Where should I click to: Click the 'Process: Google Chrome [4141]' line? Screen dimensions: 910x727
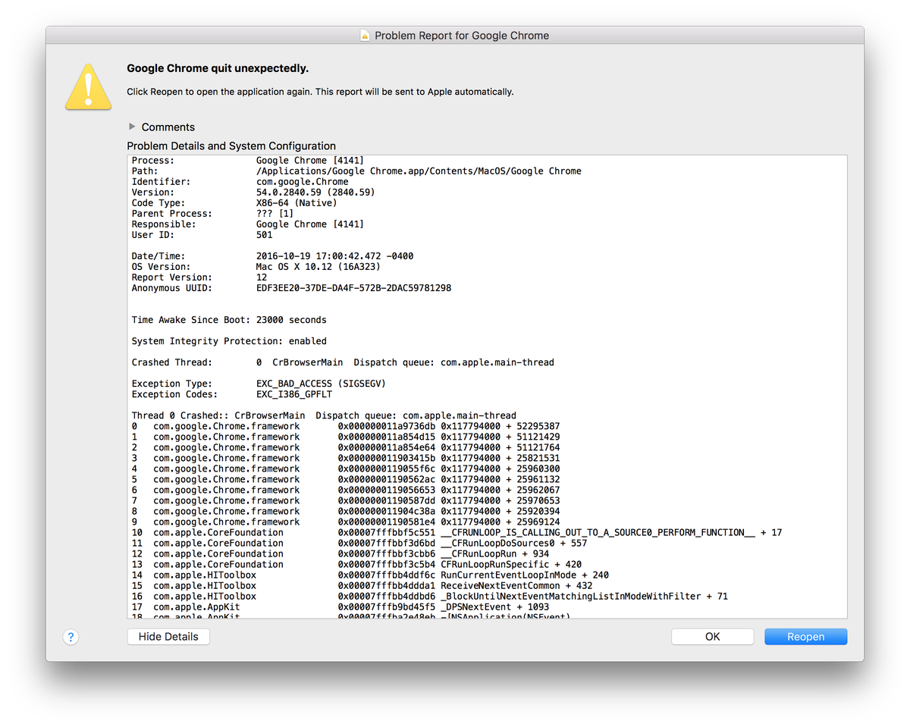pyautogui.click(x=248, y=161)
